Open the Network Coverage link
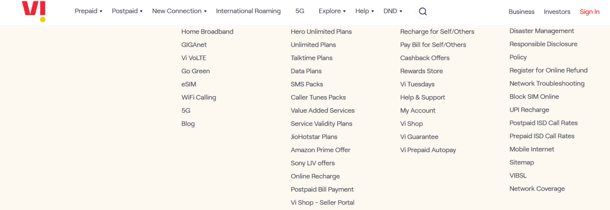The width and height of the screenshot is (610, 210). tap(537, 189)
